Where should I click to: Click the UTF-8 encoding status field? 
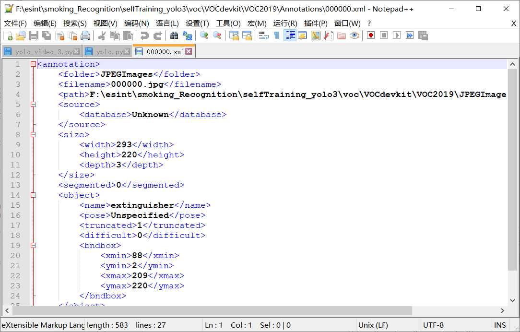[455, 325]
